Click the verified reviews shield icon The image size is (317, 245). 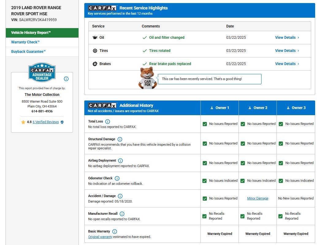[x=62, y=122]
